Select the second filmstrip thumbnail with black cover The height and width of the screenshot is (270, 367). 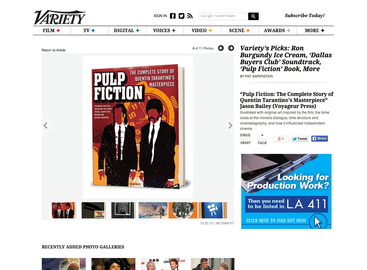click(93, 210)
